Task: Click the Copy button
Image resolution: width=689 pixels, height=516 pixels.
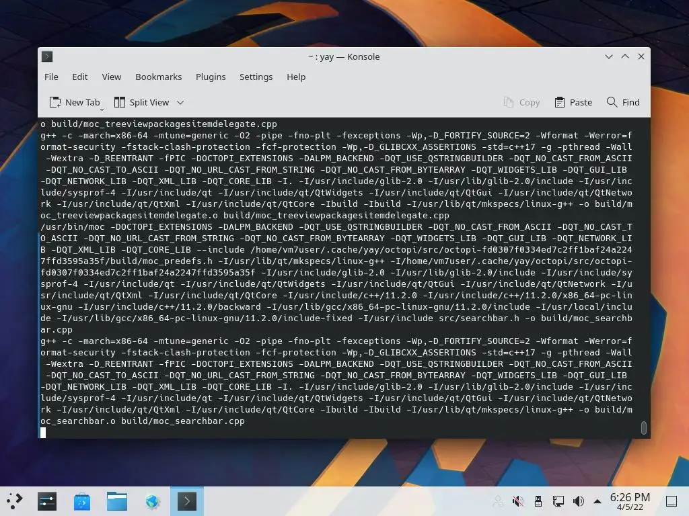Action: (521, 102)
